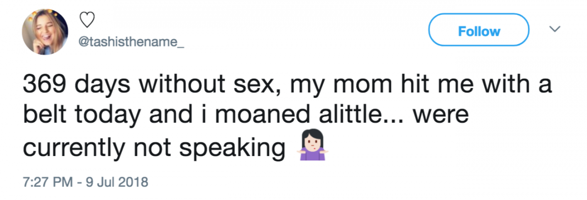Click the heart symbol display name
Screen dimensions: 587x200
[x=86, y=20]
